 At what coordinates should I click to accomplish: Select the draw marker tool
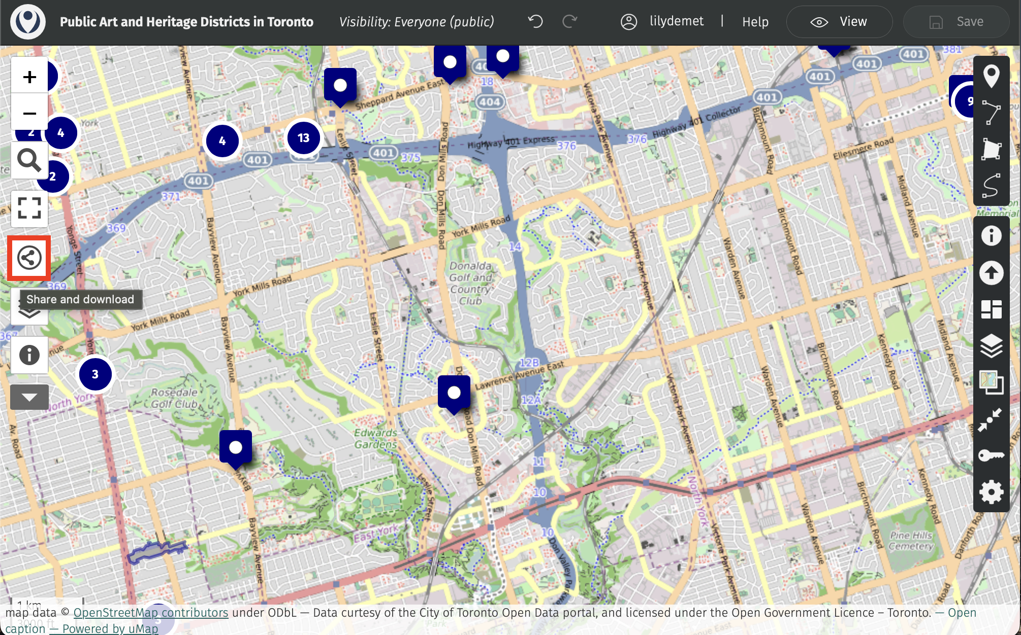(x=991, y=76)
